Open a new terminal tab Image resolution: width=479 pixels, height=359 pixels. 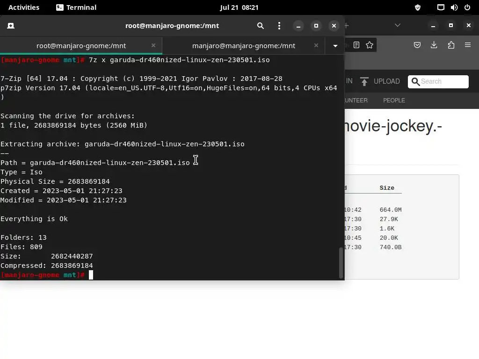click(11, 26)
